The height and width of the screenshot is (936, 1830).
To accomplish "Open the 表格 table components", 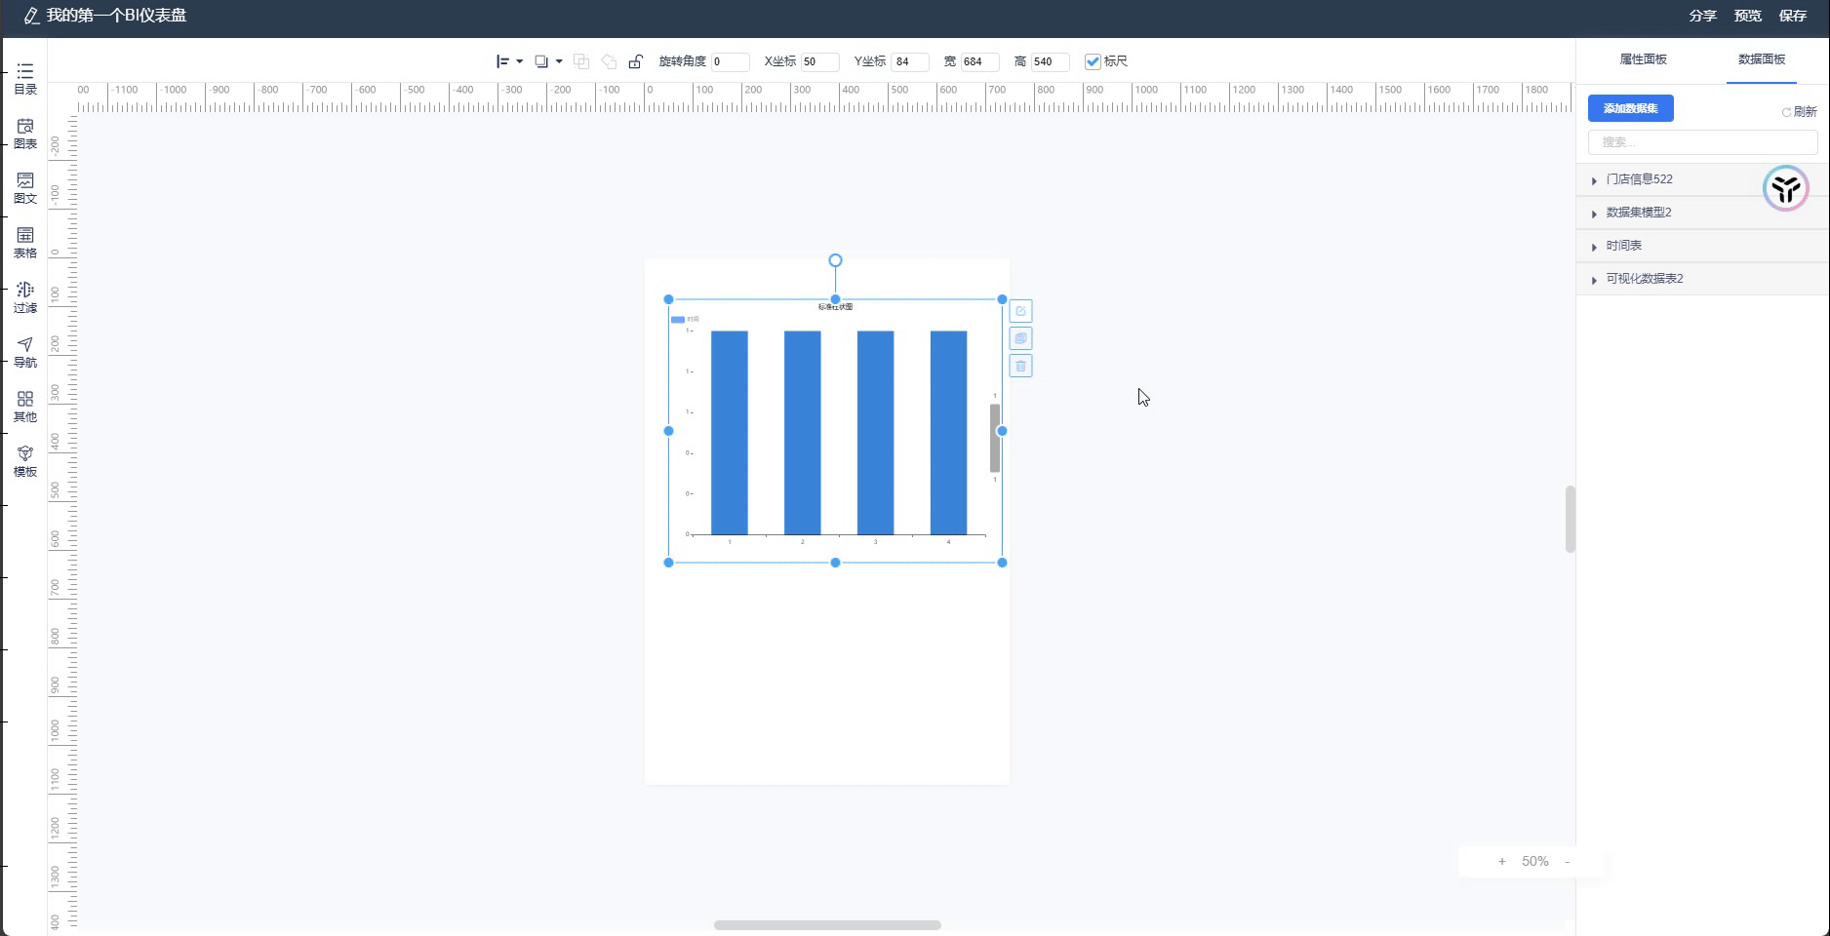I will tap(25, 243).
